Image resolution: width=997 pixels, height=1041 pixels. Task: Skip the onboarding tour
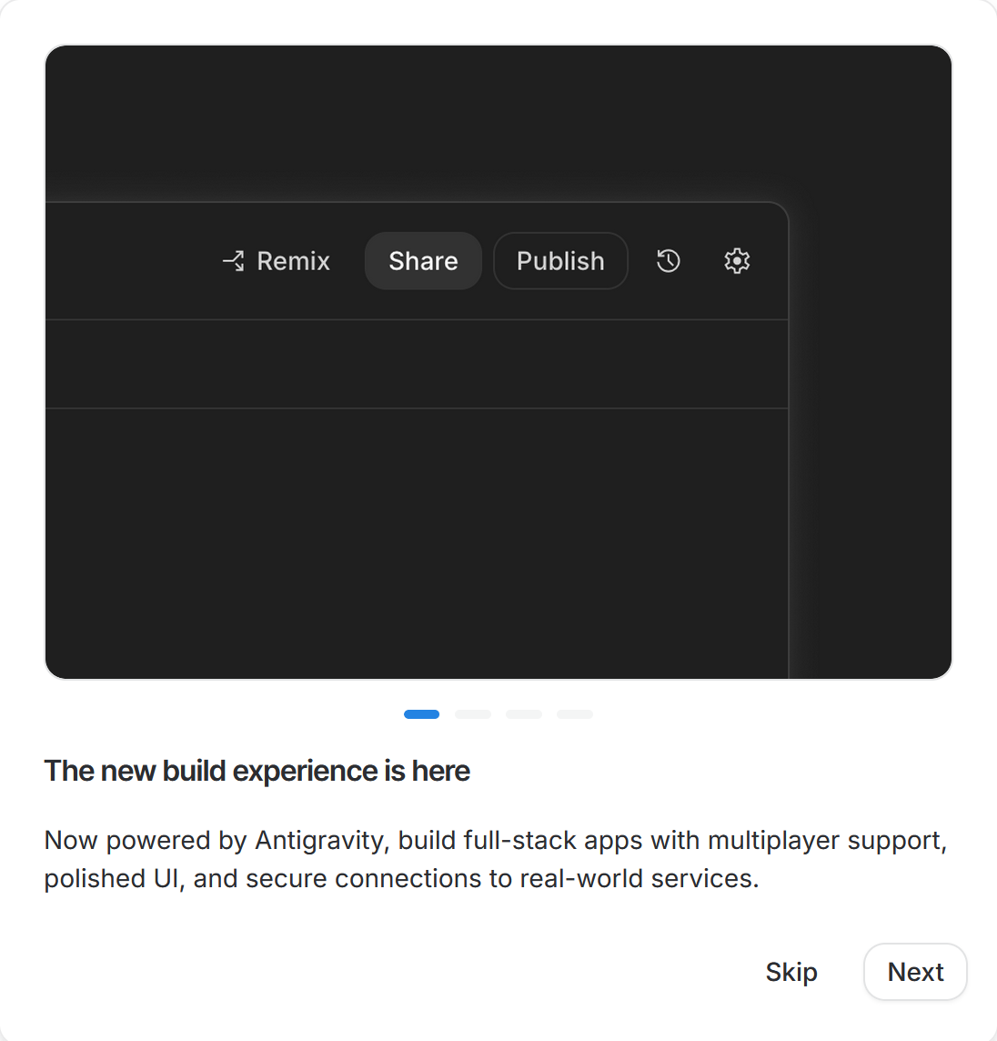791,972
